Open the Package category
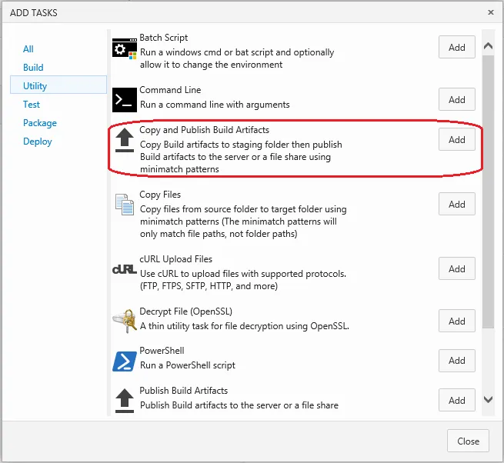Viewport: 504px width, 463px height. pos(40,123)
